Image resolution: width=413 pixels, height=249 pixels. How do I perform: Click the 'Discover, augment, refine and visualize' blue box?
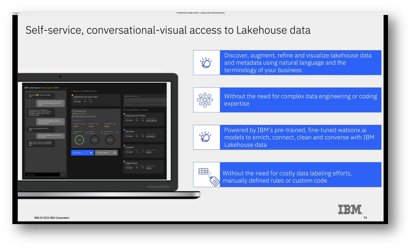pyautogui.click(x=301, y=63)
